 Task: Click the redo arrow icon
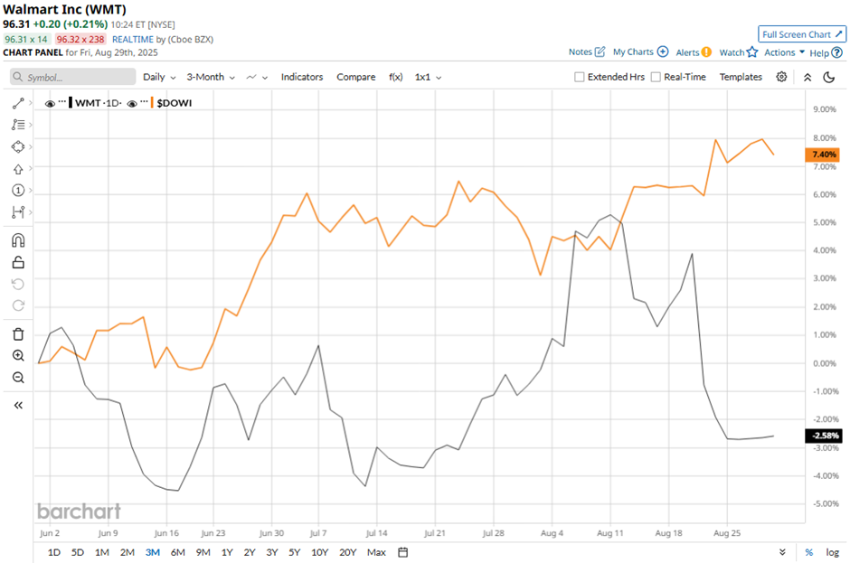coord(18,305)
